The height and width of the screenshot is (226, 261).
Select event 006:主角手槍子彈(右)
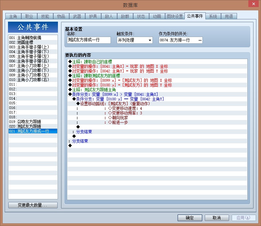coord(33,61)
